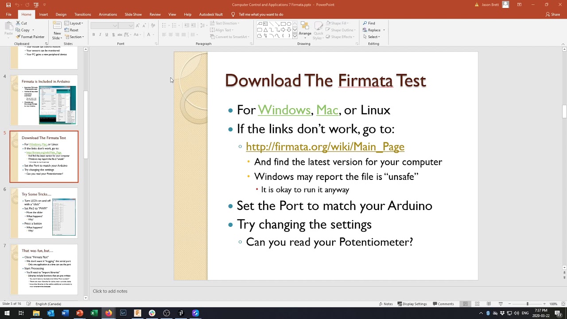Open Task View on the taskbar
Image resolution: width=567 pixels, height=319 pixels.
coord(21,313)
